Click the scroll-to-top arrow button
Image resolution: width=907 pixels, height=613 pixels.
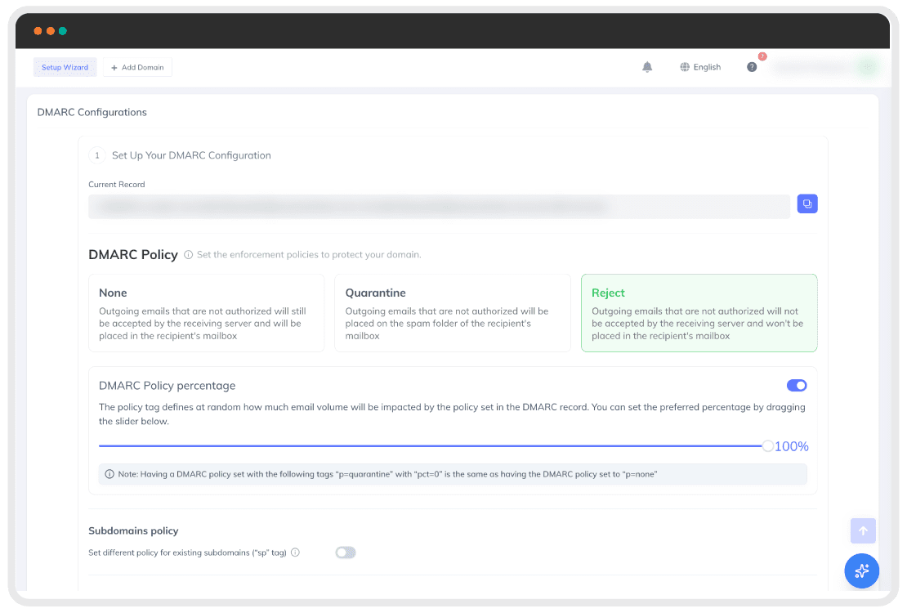862,530
